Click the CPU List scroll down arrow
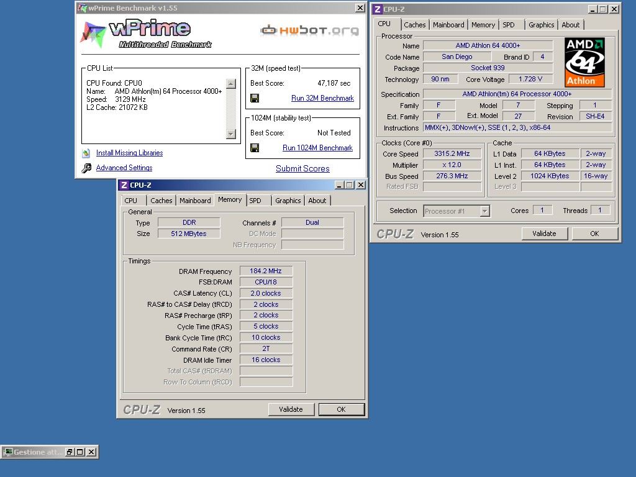 231,134
